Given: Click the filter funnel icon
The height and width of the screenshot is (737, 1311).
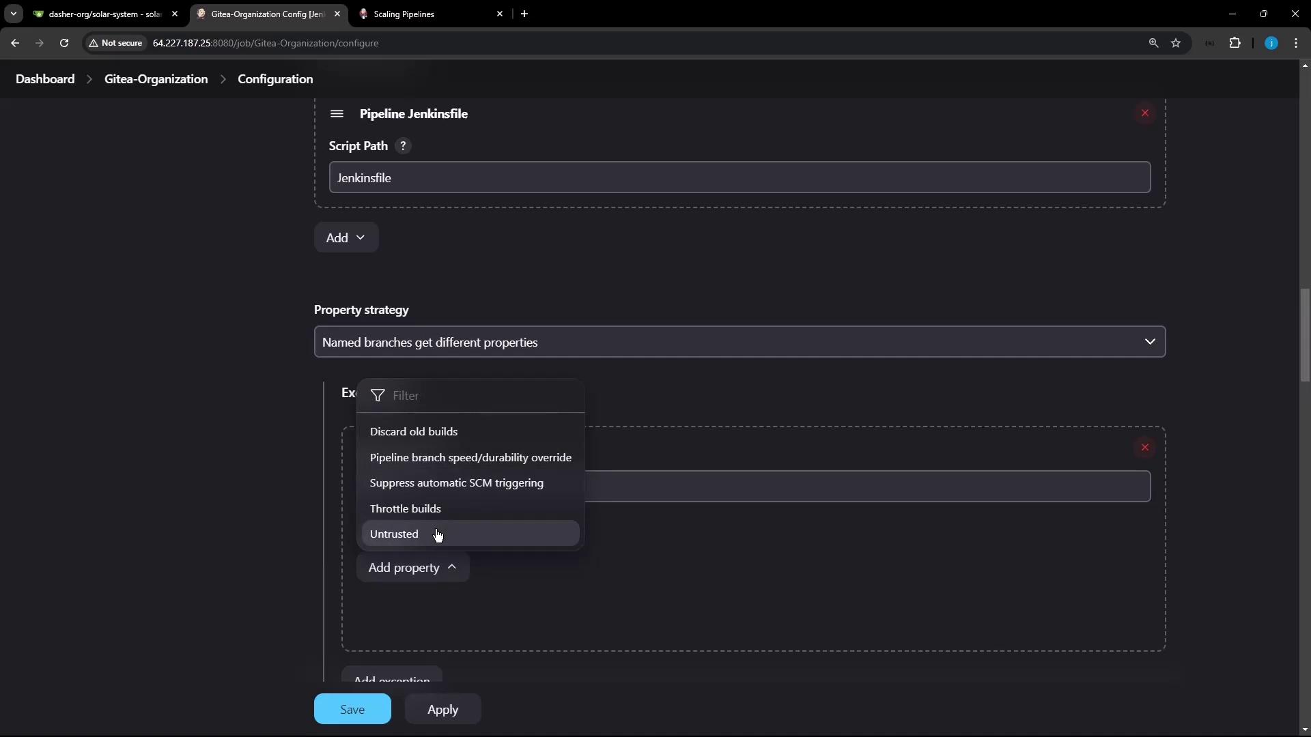Looking at the screenshot, I should (x=378, y=396).
